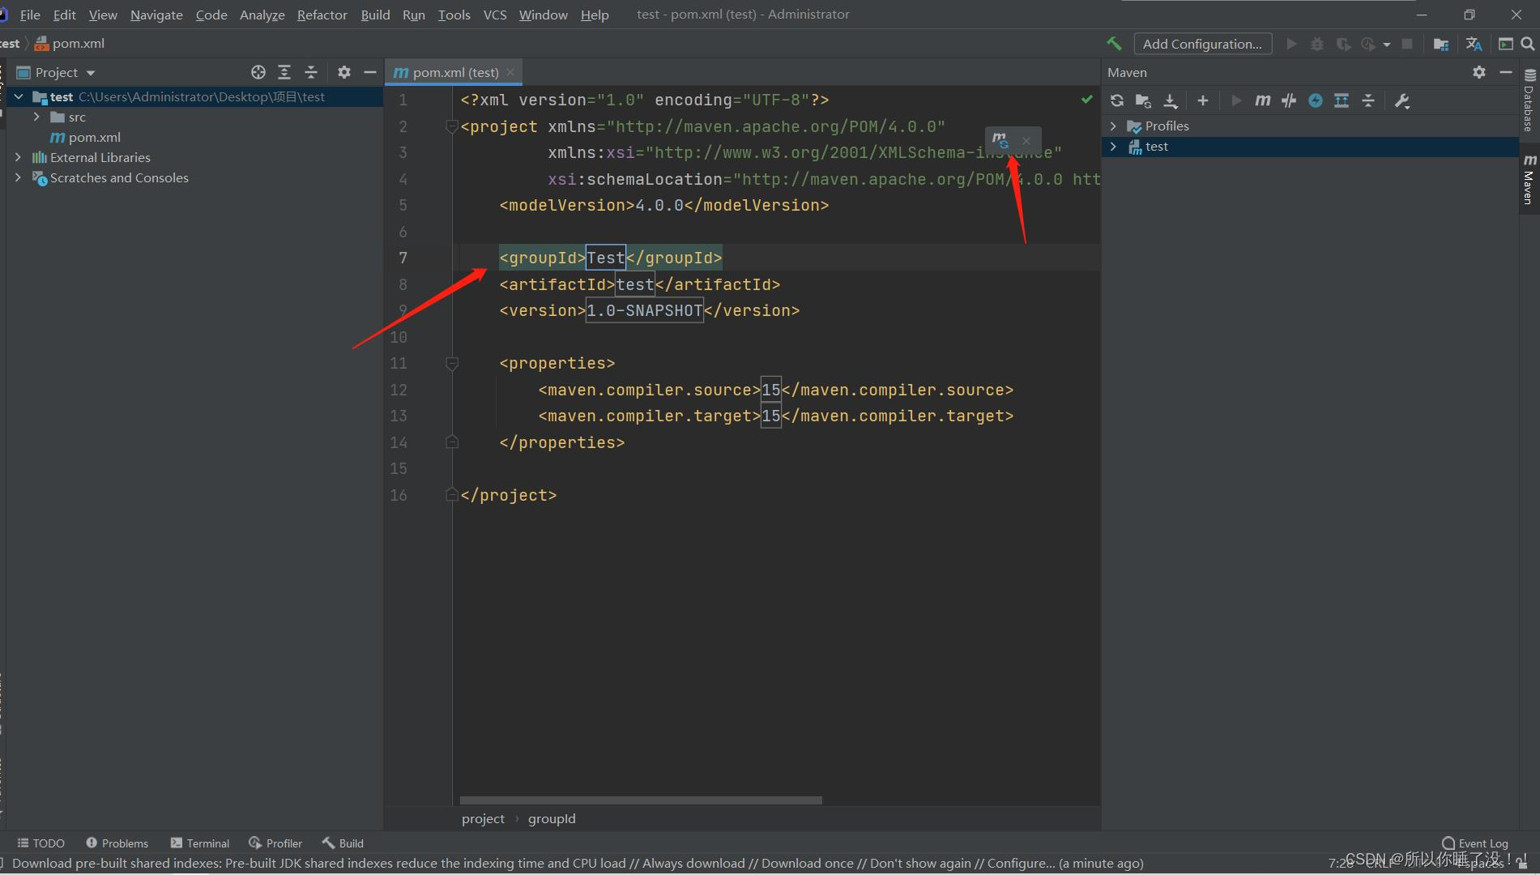Hide the Maven panel
This screenshot has height=875, width=1540.
[x=1506, y=72]
